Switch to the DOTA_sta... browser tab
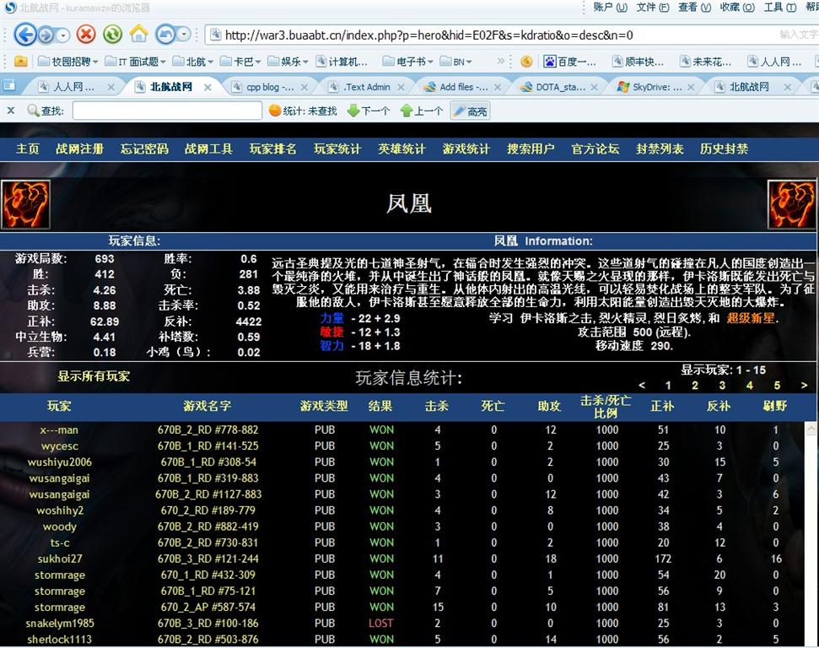 (x=559, y=87)
